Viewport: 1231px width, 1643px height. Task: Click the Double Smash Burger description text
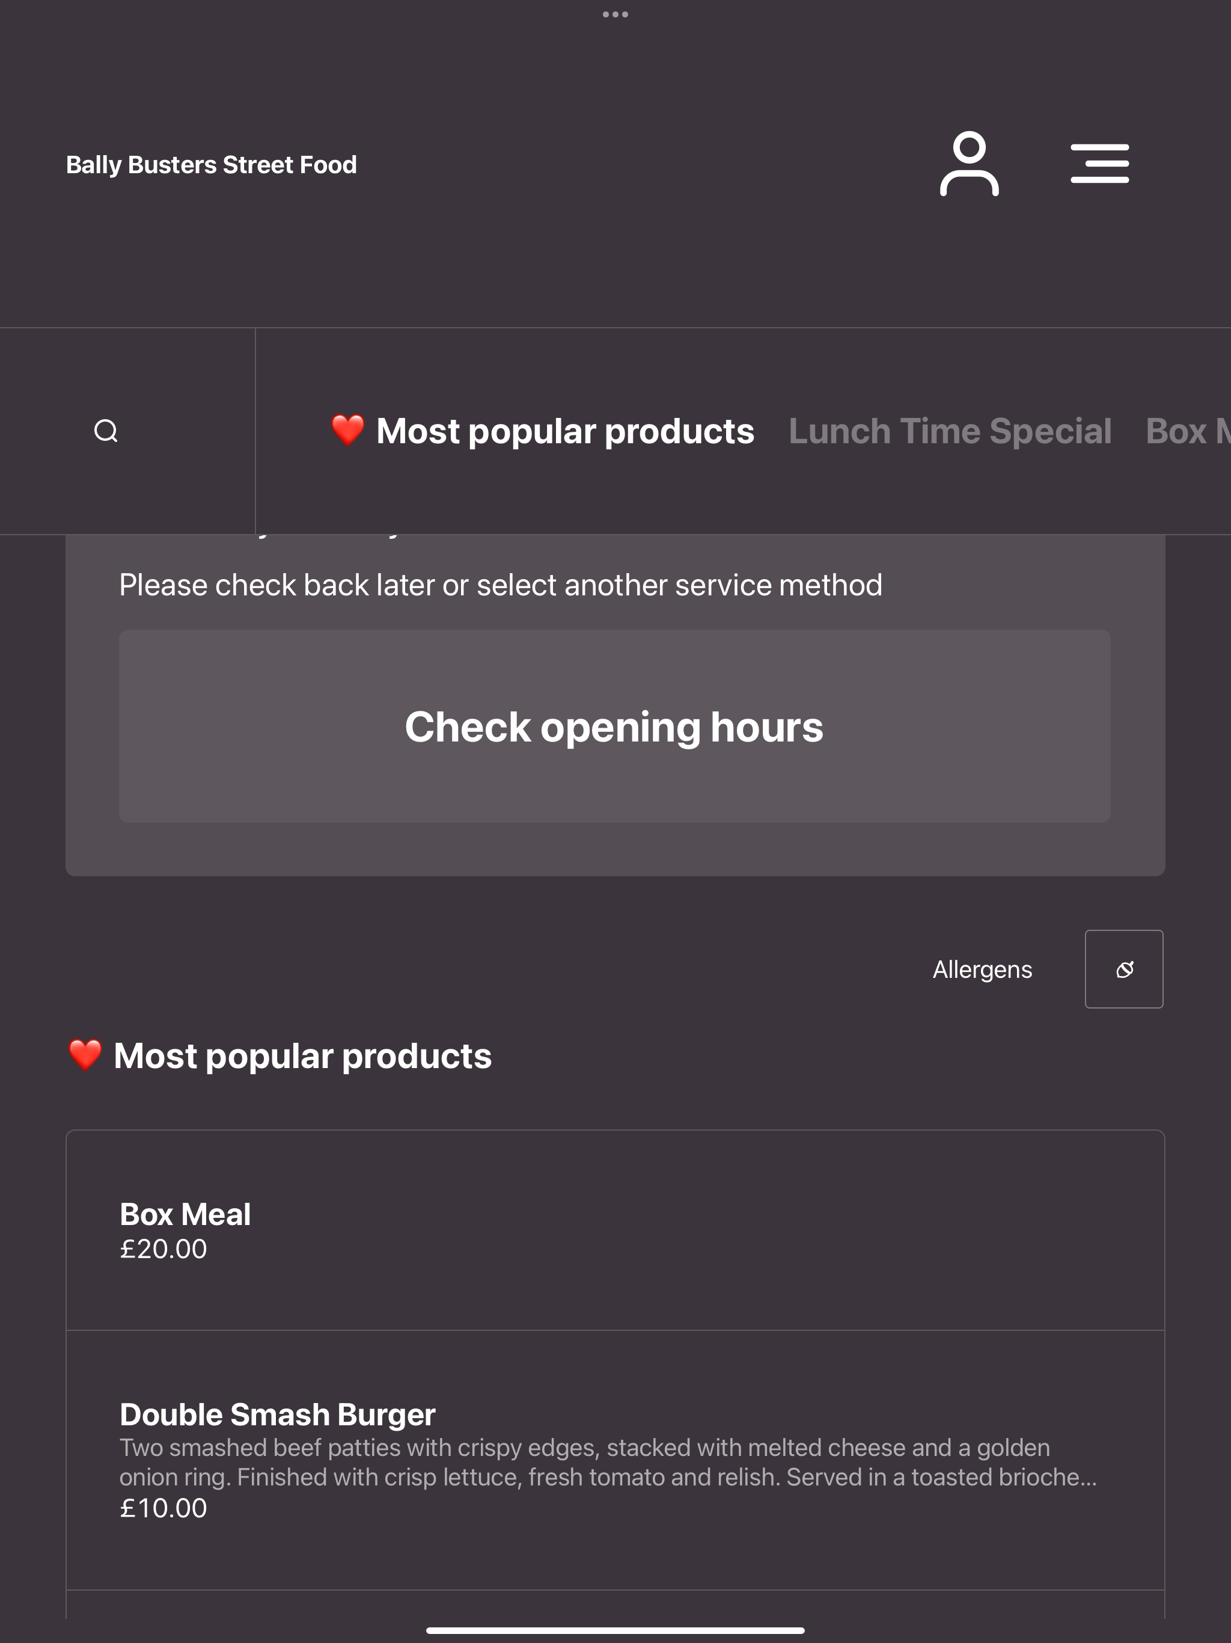click(x=608, y=1462)
